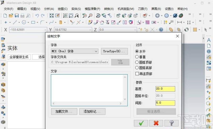213x129 pixels.
Task: Open the 实体(S) menu
Action: [76, 9]
